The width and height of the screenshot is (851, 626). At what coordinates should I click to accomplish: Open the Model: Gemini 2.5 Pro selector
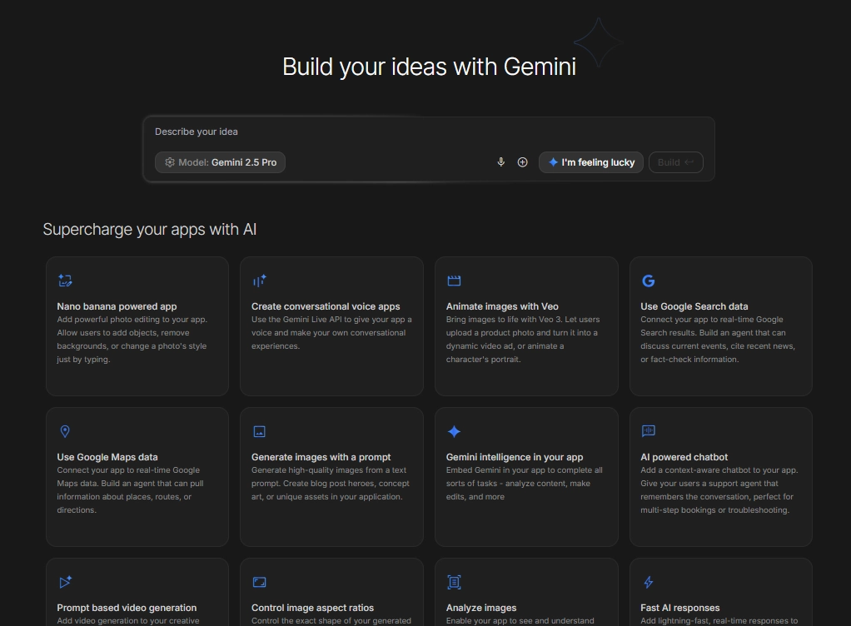220,162
